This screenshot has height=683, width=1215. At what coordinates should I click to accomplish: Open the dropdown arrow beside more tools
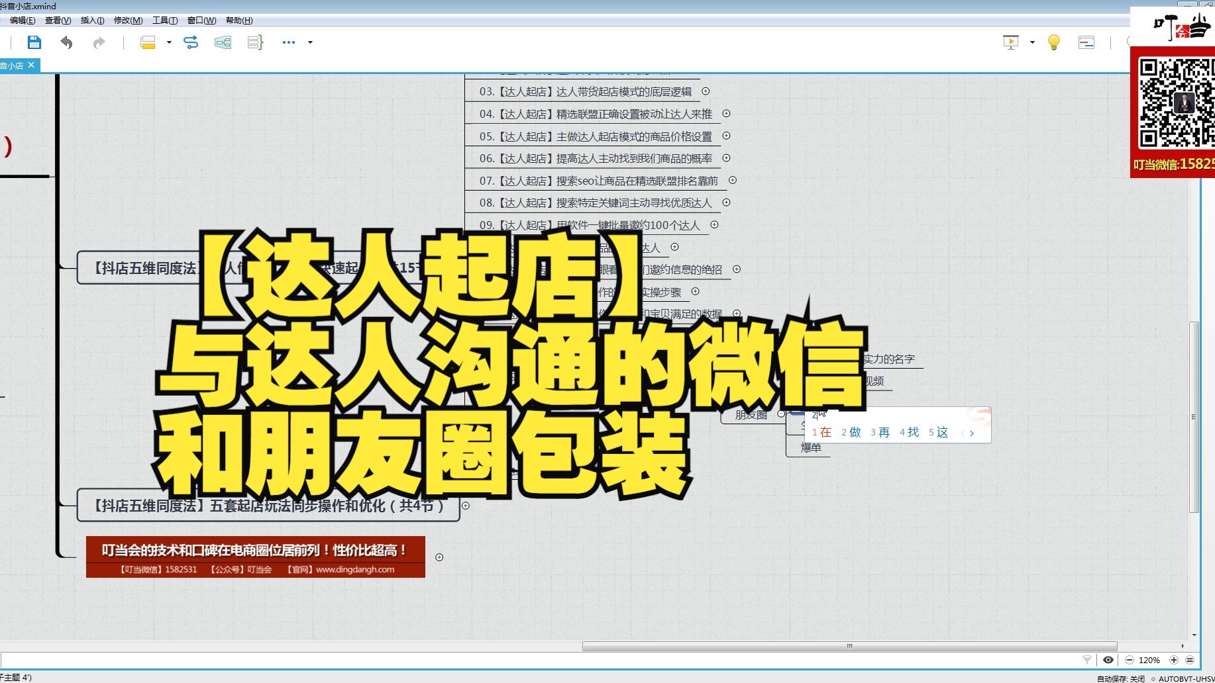point(310,42)
